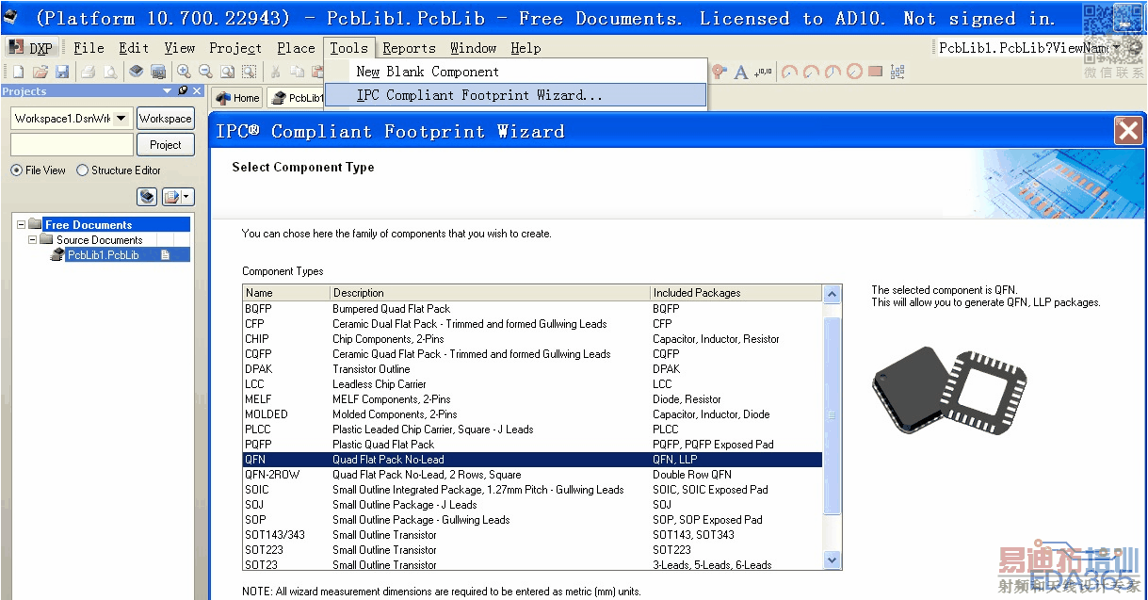
Task: Open the Workspace1.DsnWrk dropdown
Action: [121, 119]
